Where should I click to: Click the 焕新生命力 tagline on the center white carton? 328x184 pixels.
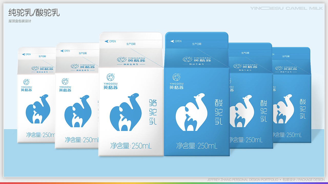(x=131, y=64)
